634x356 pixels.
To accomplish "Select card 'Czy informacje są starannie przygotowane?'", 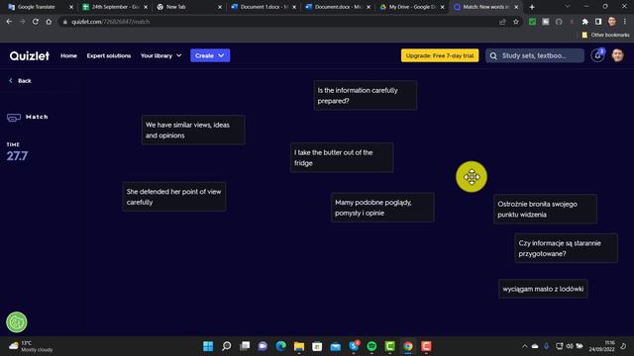I will pyautogui.click(x=566, y=248).
